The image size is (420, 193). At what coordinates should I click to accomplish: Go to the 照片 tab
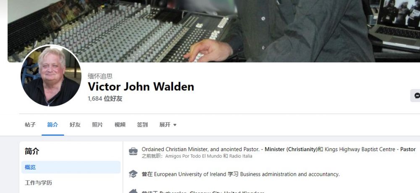click(97, 125)
